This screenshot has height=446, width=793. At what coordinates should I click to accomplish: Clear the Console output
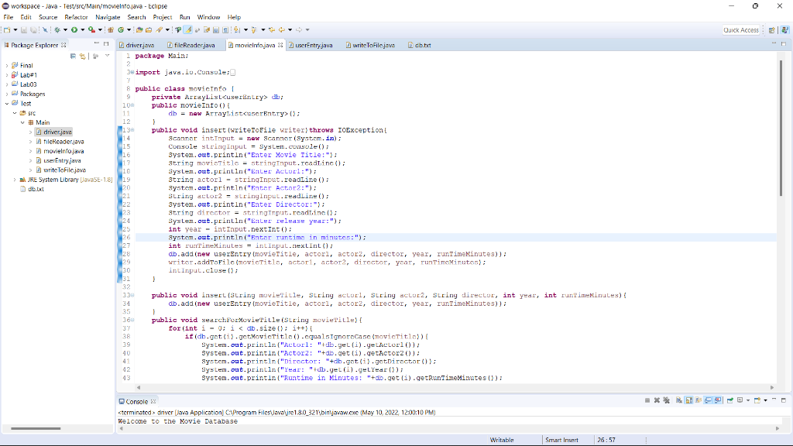[679, 400]
